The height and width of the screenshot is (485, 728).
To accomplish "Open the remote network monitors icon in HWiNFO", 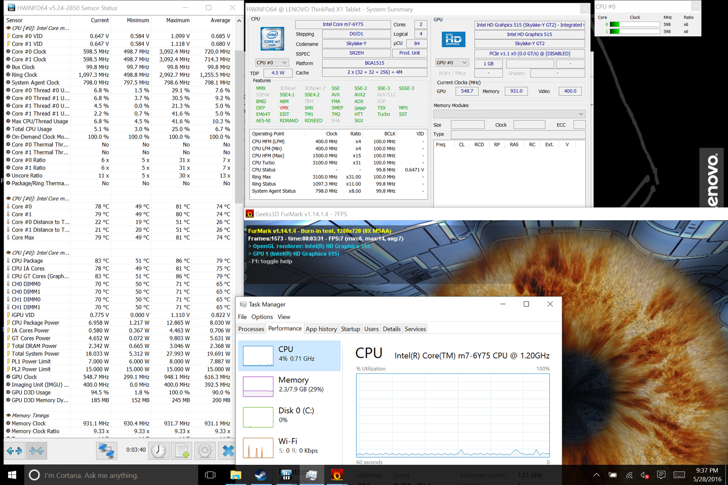I will click(106, 451).
